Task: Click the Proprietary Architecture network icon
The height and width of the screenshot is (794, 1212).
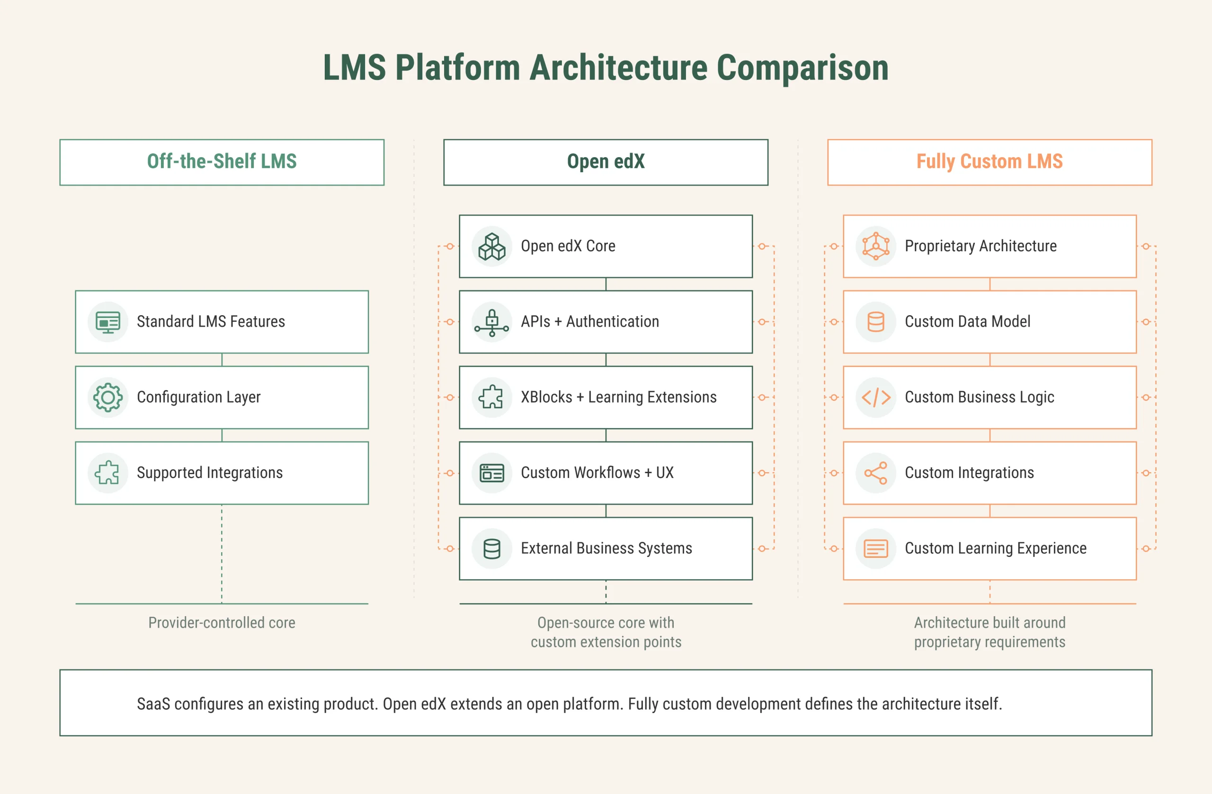Action: (x=876, y=247)
